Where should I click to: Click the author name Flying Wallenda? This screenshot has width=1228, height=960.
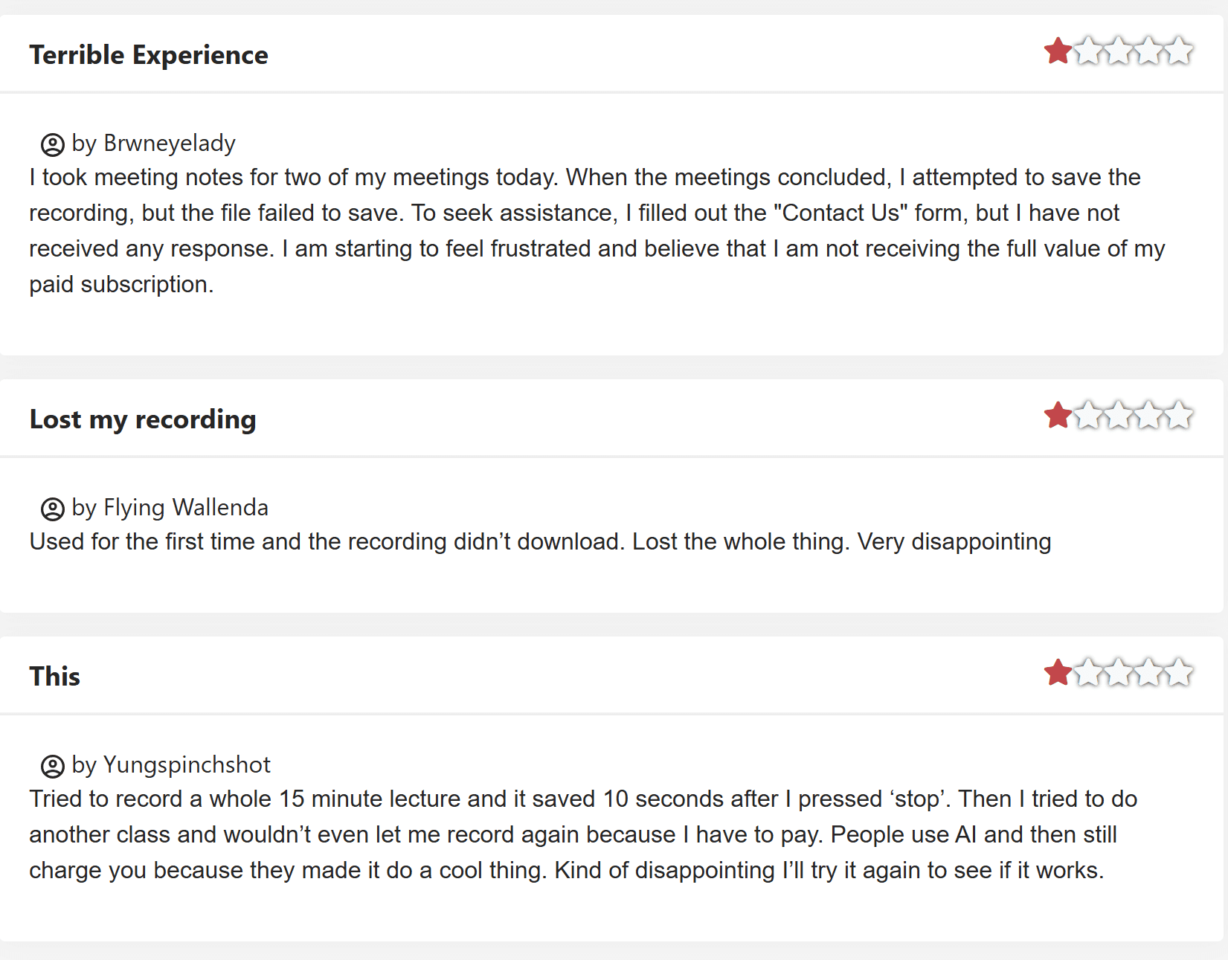tap(186, 507)
